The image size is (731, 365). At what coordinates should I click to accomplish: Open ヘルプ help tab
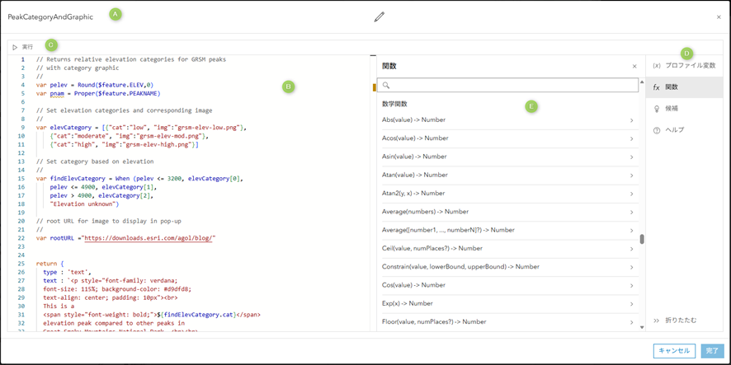(684, 130)
